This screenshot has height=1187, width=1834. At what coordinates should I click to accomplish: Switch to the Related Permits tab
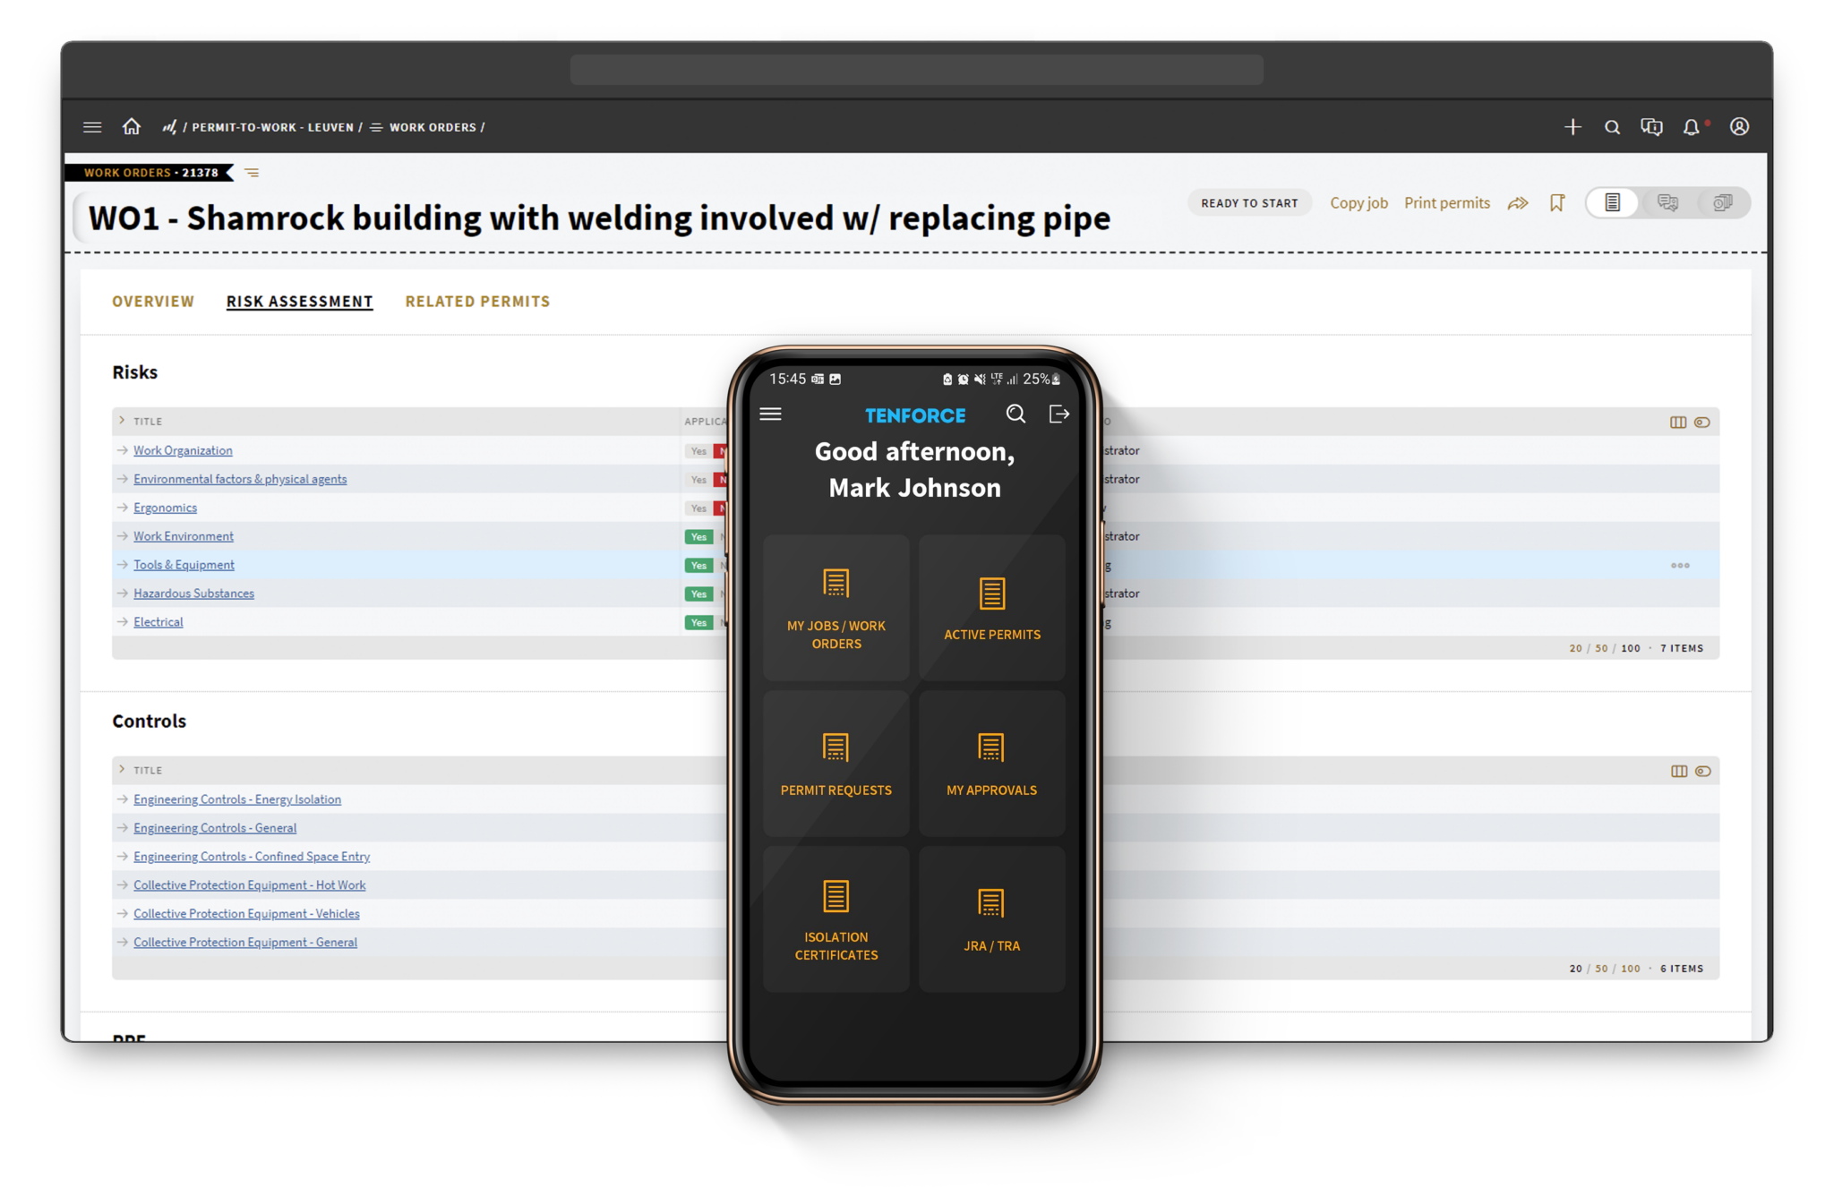point(477,302)
